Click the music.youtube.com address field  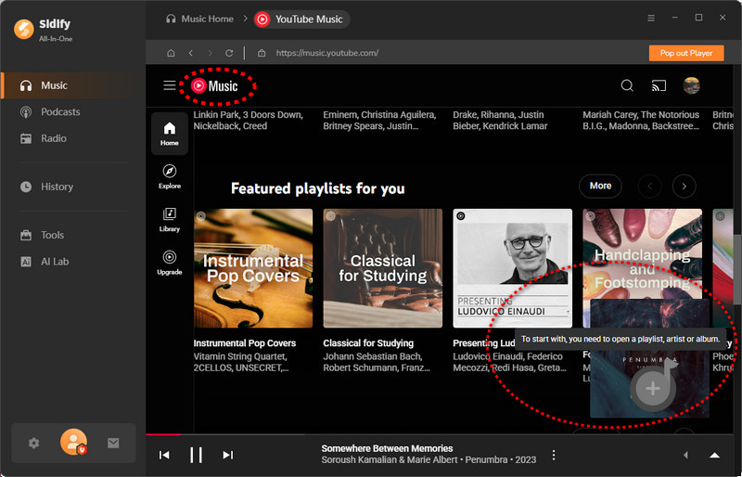tap(327, 53)
